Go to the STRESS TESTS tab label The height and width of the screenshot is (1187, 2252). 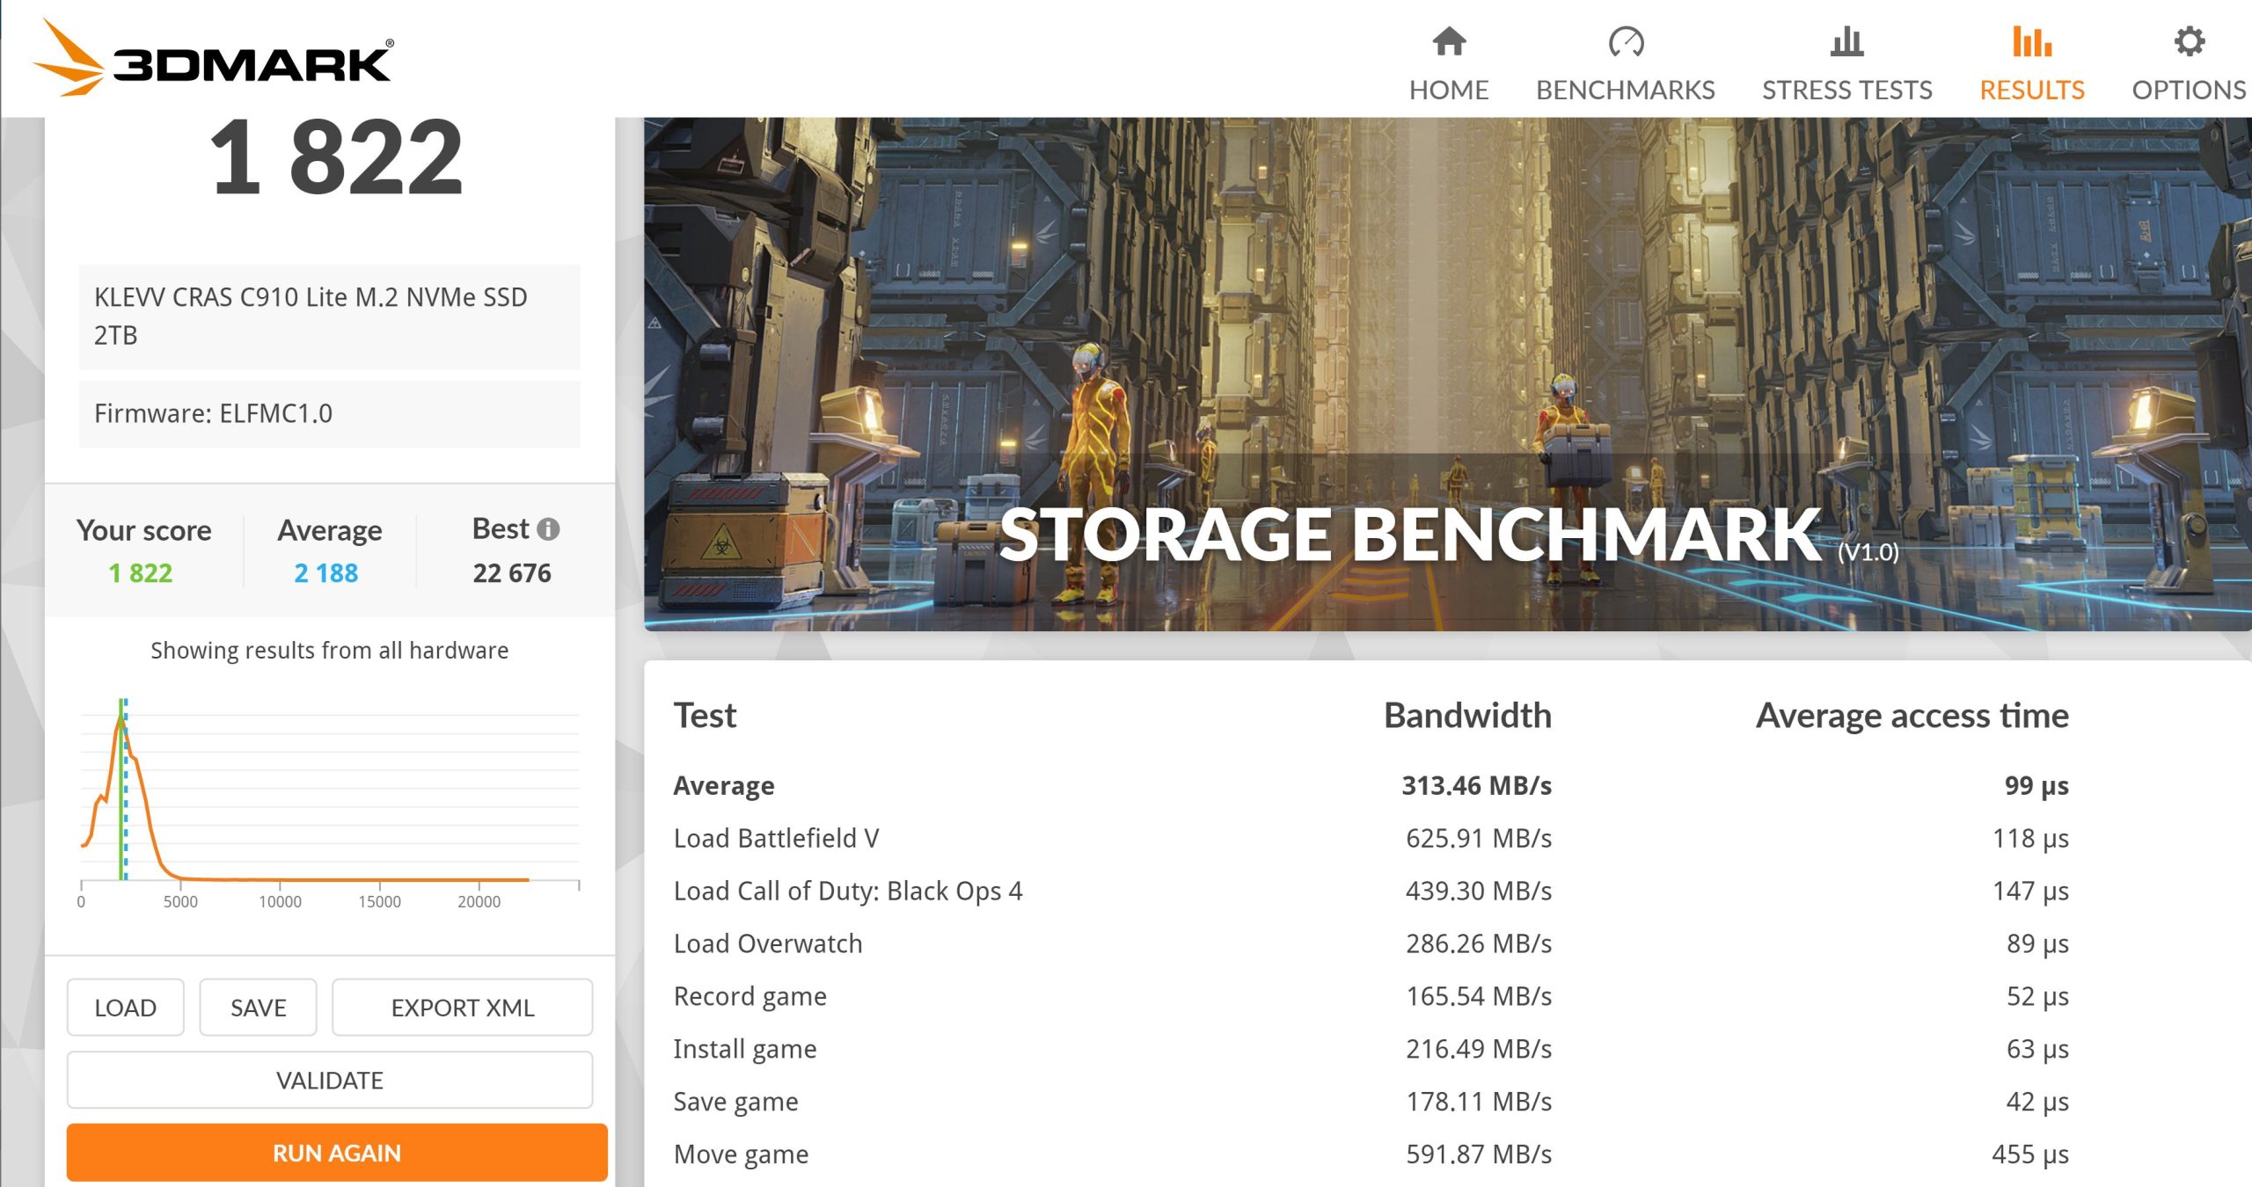click(1846, 90)
